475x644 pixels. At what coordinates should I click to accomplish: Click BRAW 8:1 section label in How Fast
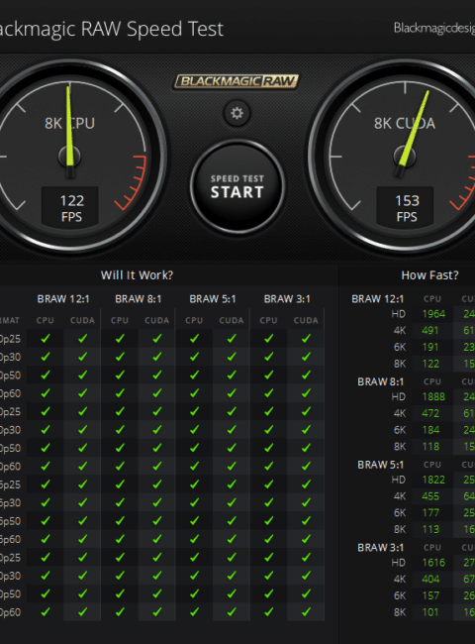[x=381, y=381]
